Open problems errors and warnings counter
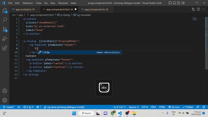This screenshot has height=117, width=208. point(28,107)
